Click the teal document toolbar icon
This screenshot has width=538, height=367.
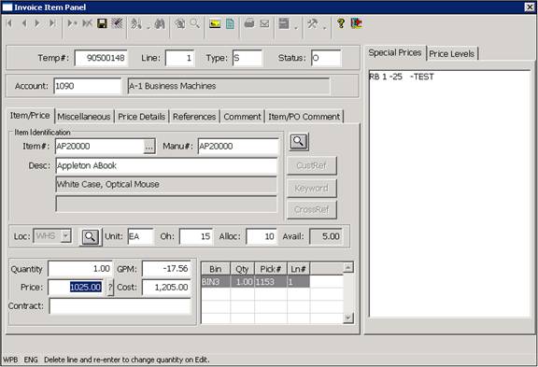pos(230,23)
